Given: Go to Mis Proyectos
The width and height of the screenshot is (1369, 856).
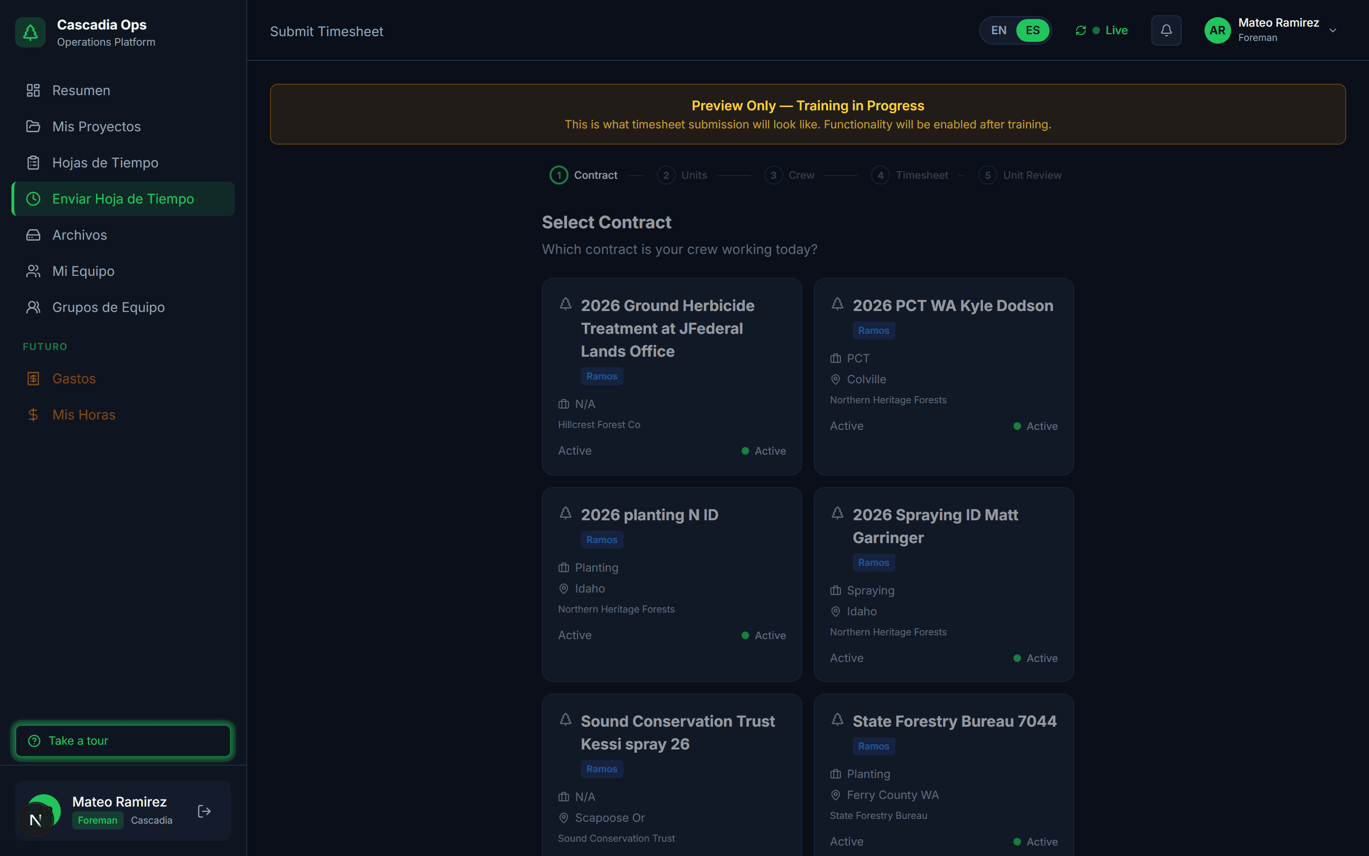Looking at the screenshot, I should pyautogui.click(x=123, y=126).
